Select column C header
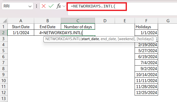This screenshot has width=177, height=102. click(x=78, y=21)
